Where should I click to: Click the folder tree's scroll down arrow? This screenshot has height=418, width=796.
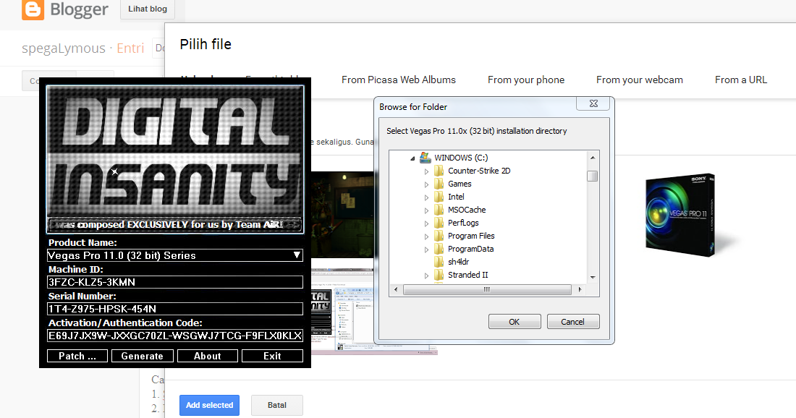(x=593, y=278)
